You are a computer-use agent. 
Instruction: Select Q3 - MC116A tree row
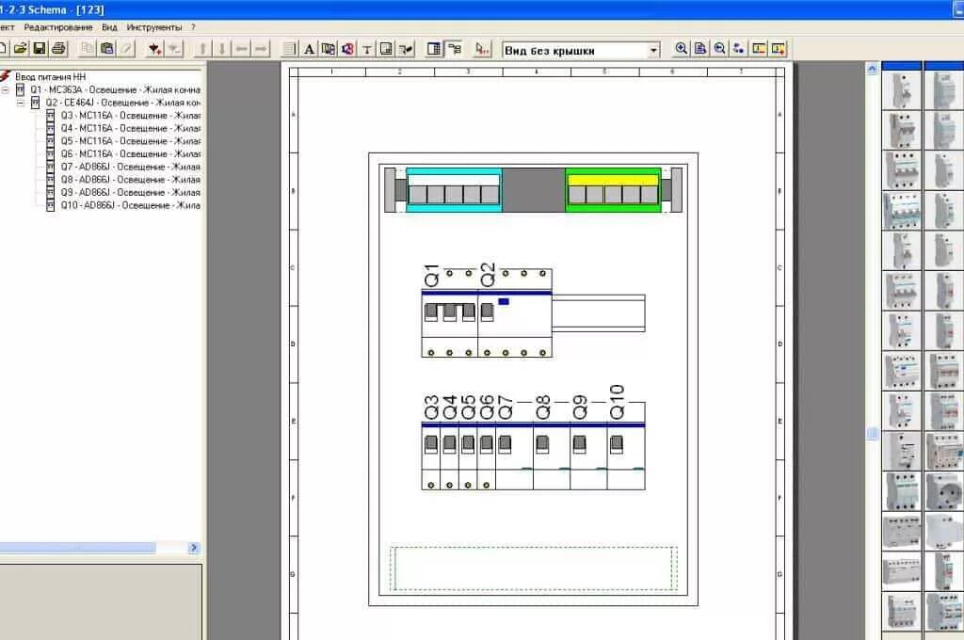coord(130,116)
